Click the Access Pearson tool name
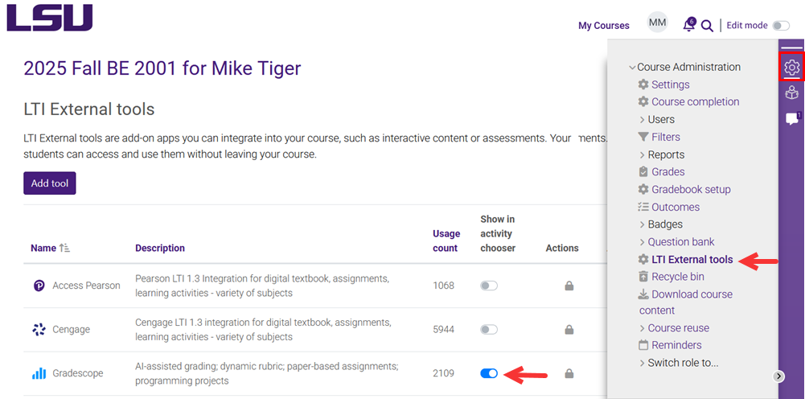The image size is (805, 399). tap(86, 286)
